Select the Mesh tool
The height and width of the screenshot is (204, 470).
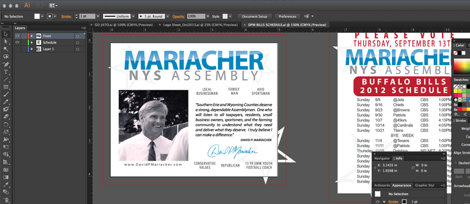click(6, 169)
